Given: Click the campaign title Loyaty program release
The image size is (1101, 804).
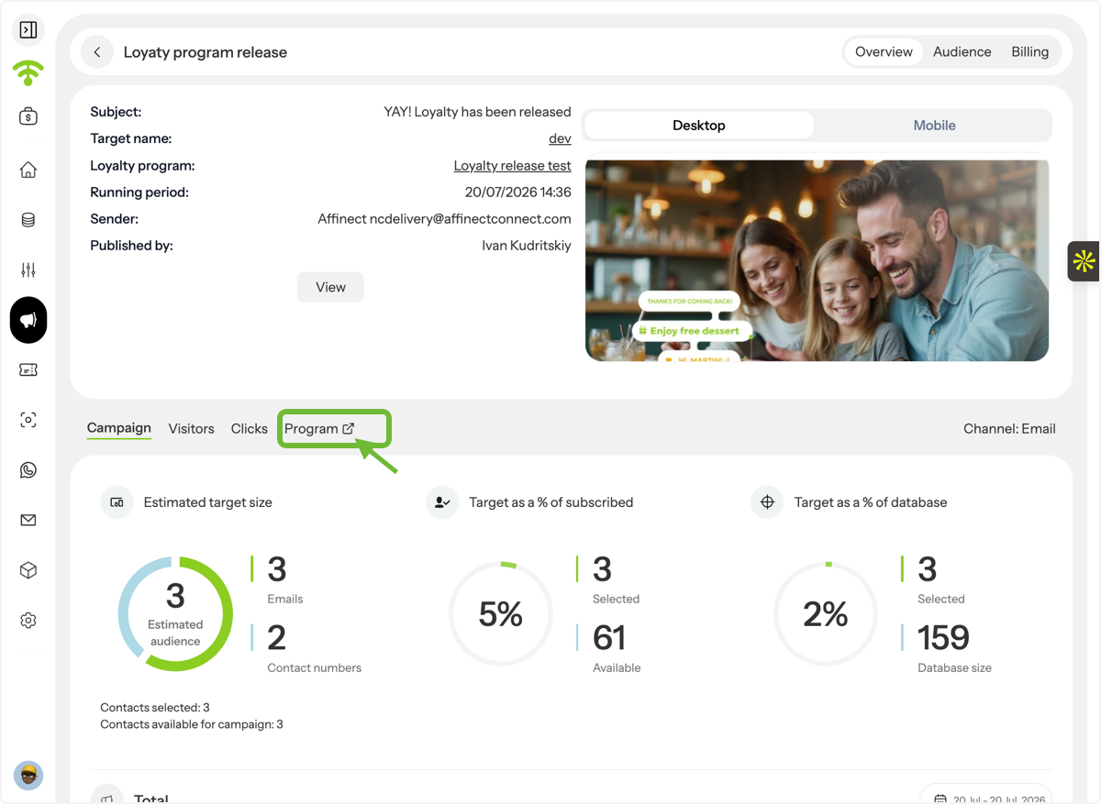Looking at the screenshot, I should click(206, 52).
